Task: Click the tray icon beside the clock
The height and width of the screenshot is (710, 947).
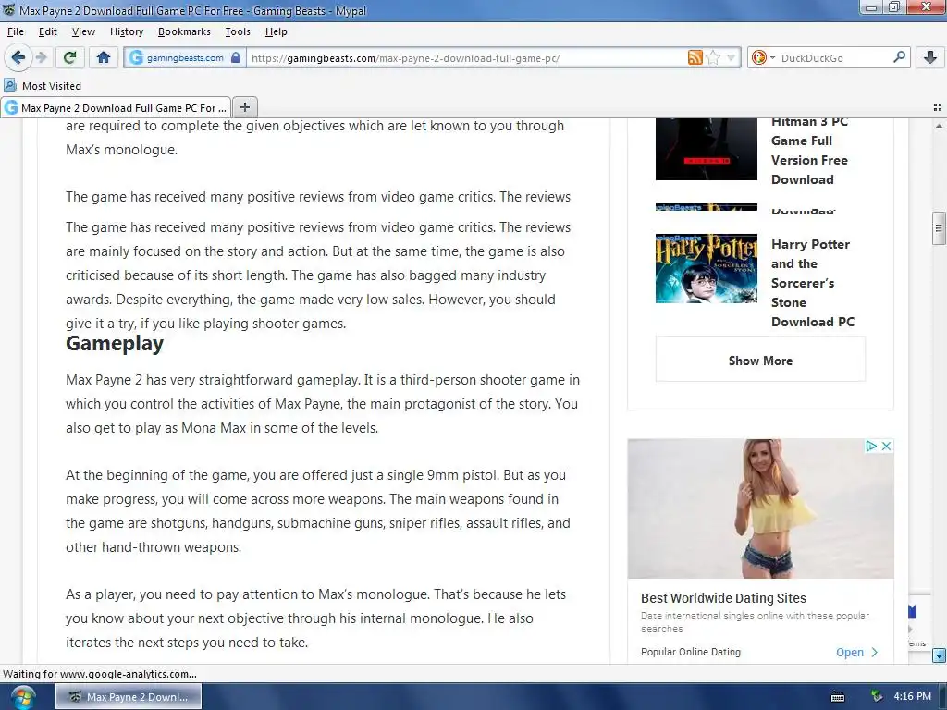Action: pos(877,697)
